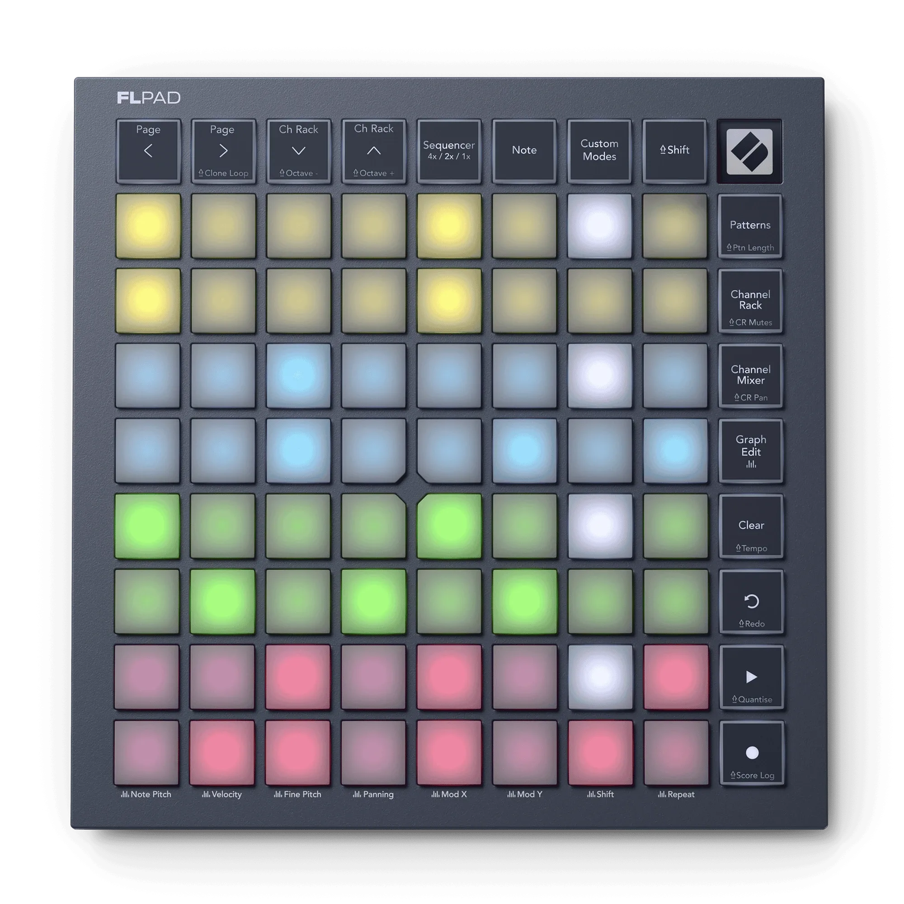The height and width of the screenshot is (904, 904).
Task: Hit the Ch Rack up Octave + button
Action: [x=374, y=151]
